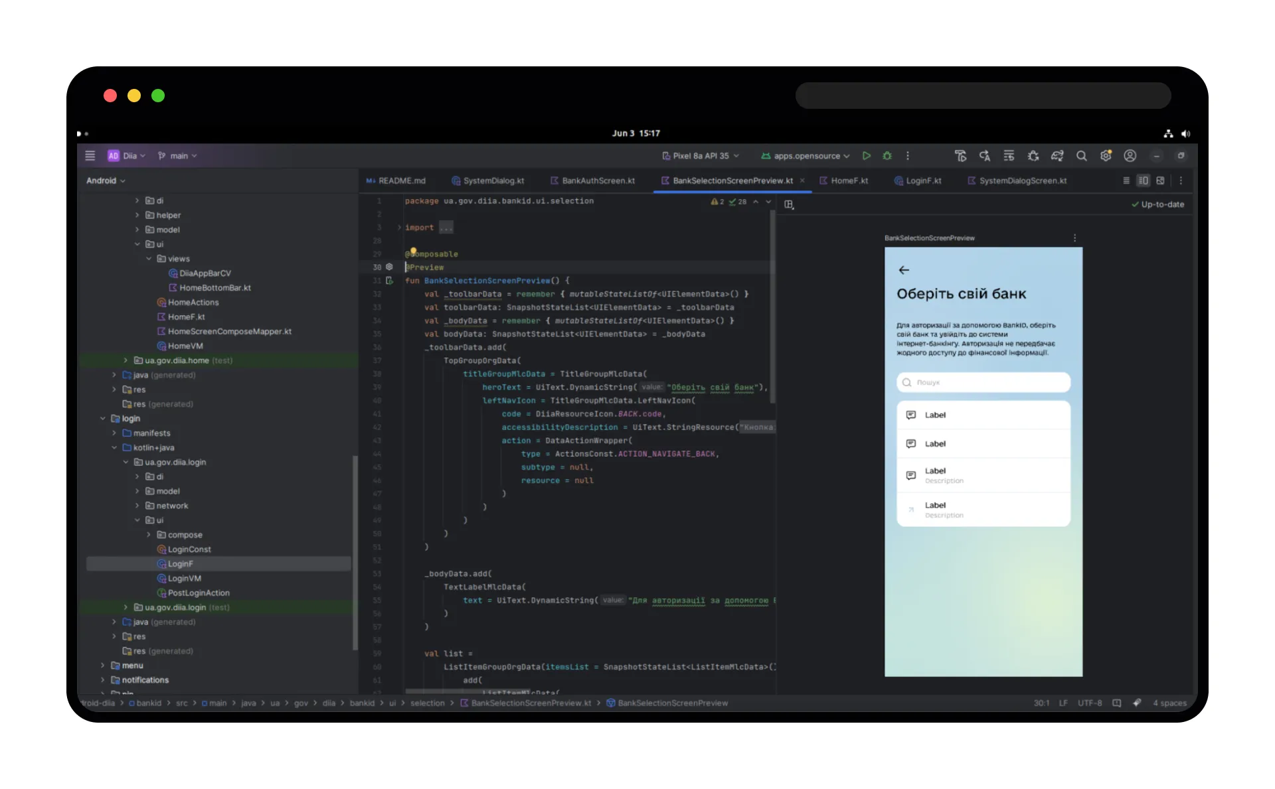Start debugging with the bug icon
Image resolution: width=1275 pixels, height=789 pixels.
coord(887,156)
